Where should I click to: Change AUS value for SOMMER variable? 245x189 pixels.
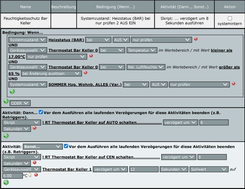[x=159, y=85]
